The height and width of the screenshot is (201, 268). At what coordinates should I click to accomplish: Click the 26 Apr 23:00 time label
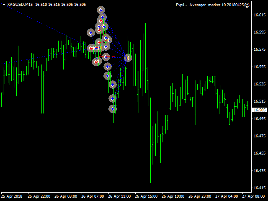200,196
